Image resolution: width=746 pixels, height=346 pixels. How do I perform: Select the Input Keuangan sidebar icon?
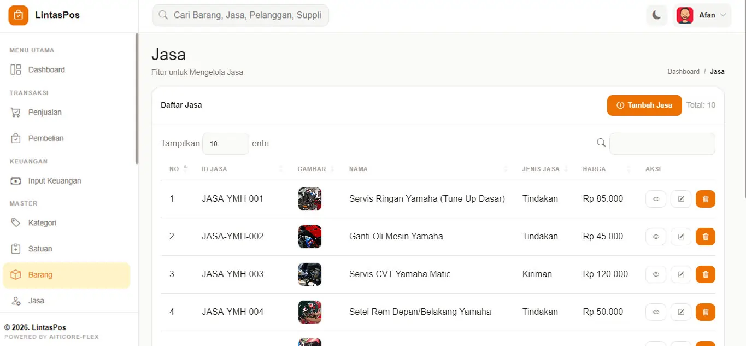[16, 181]
